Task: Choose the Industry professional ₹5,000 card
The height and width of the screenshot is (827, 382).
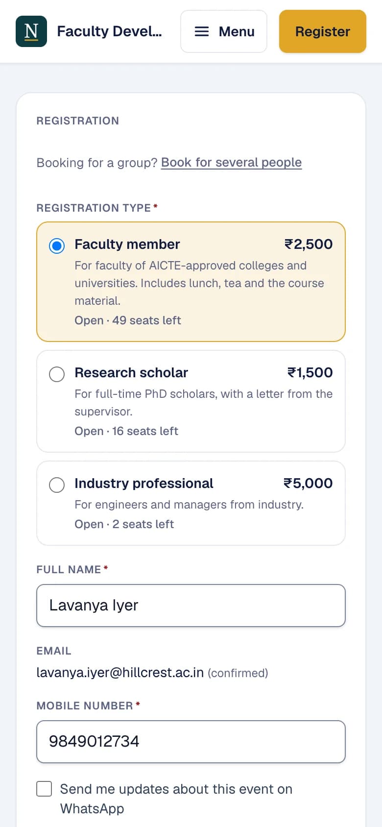Action: 191,503
